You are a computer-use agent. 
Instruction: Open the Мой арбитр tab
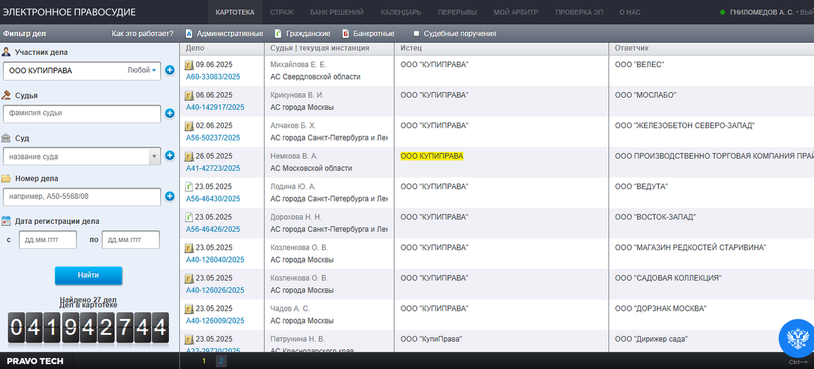[516, 12]
